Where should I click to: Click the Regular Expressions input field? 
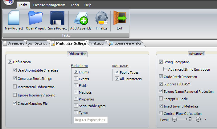91,120
